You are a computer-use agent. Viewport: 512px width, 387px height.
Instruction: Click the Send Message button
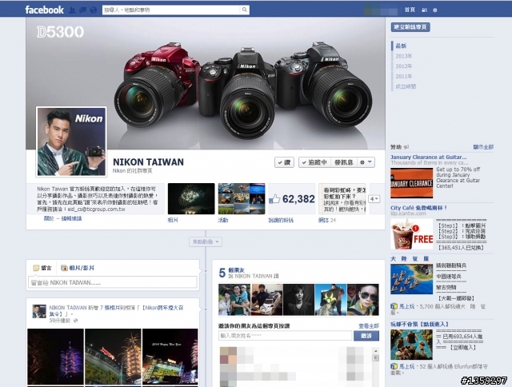click(x=344, y=162)
